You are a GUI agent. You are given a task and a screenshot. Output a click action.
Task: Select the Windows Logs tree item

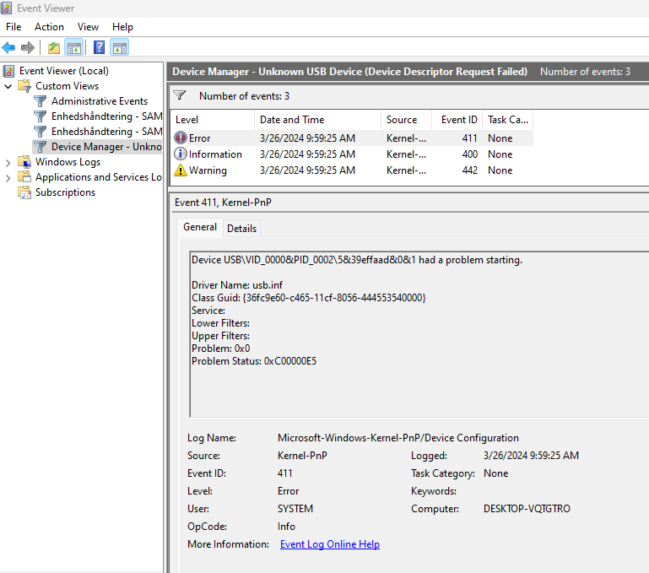(68, 162)
